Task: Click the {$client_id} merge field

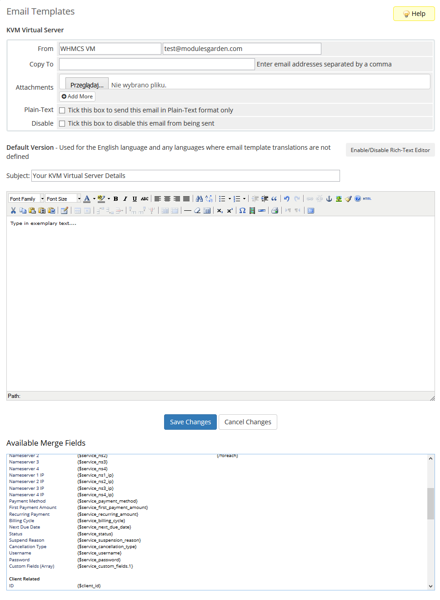Action: tap(89, 586)
